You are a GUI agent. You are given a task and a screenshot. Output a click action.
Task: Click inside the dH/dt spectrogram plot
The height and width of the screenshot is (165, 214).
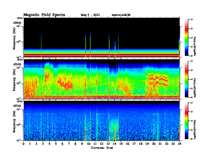point(102,37)
